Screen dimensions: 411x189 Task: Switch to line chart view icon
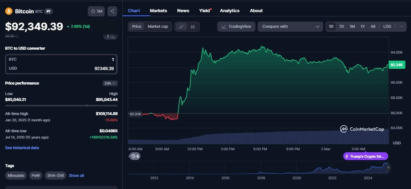click(x=182, y=26)
